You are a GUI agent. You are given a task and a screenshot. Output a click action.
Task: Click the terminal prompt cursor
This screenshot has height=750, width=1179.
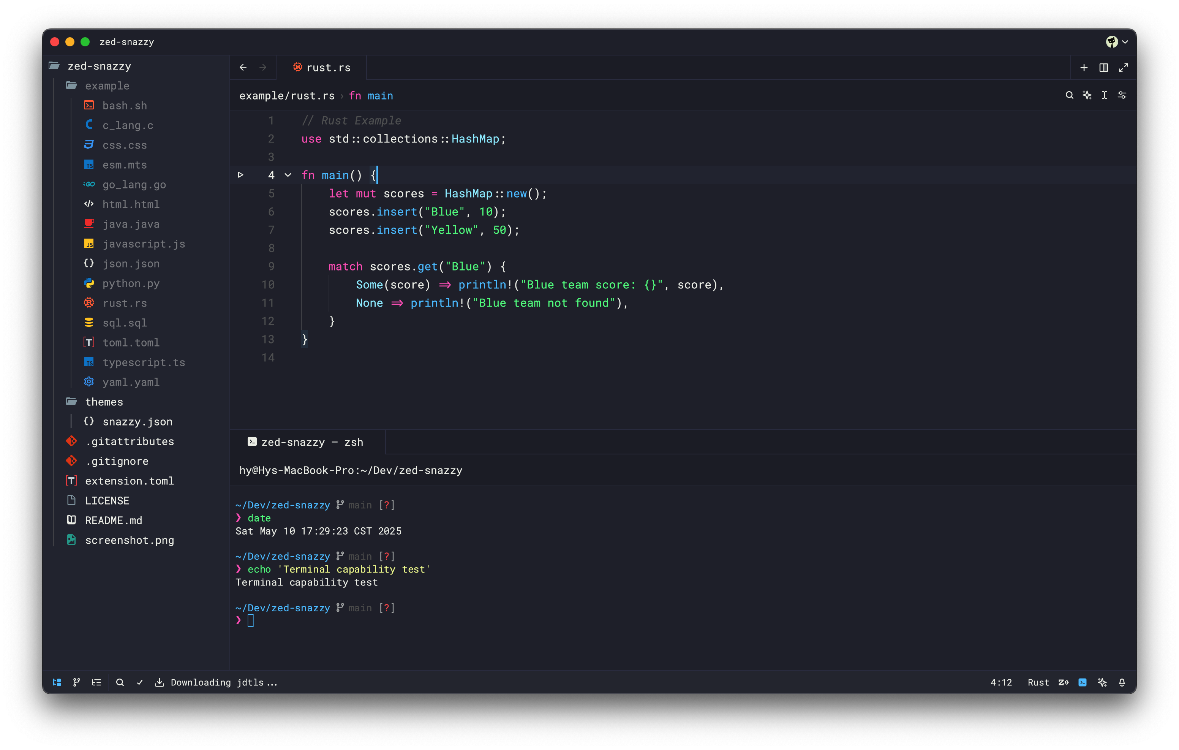[251, 621]
